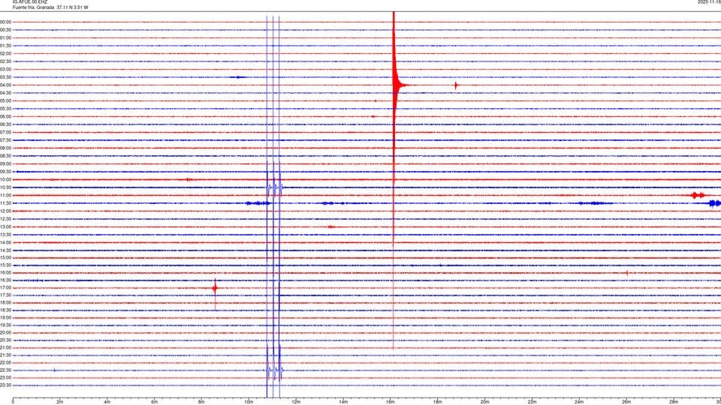This screenshot has height=405, width=721.
Task: Select the 11:30 row label
Action: (x=6, y=203)
